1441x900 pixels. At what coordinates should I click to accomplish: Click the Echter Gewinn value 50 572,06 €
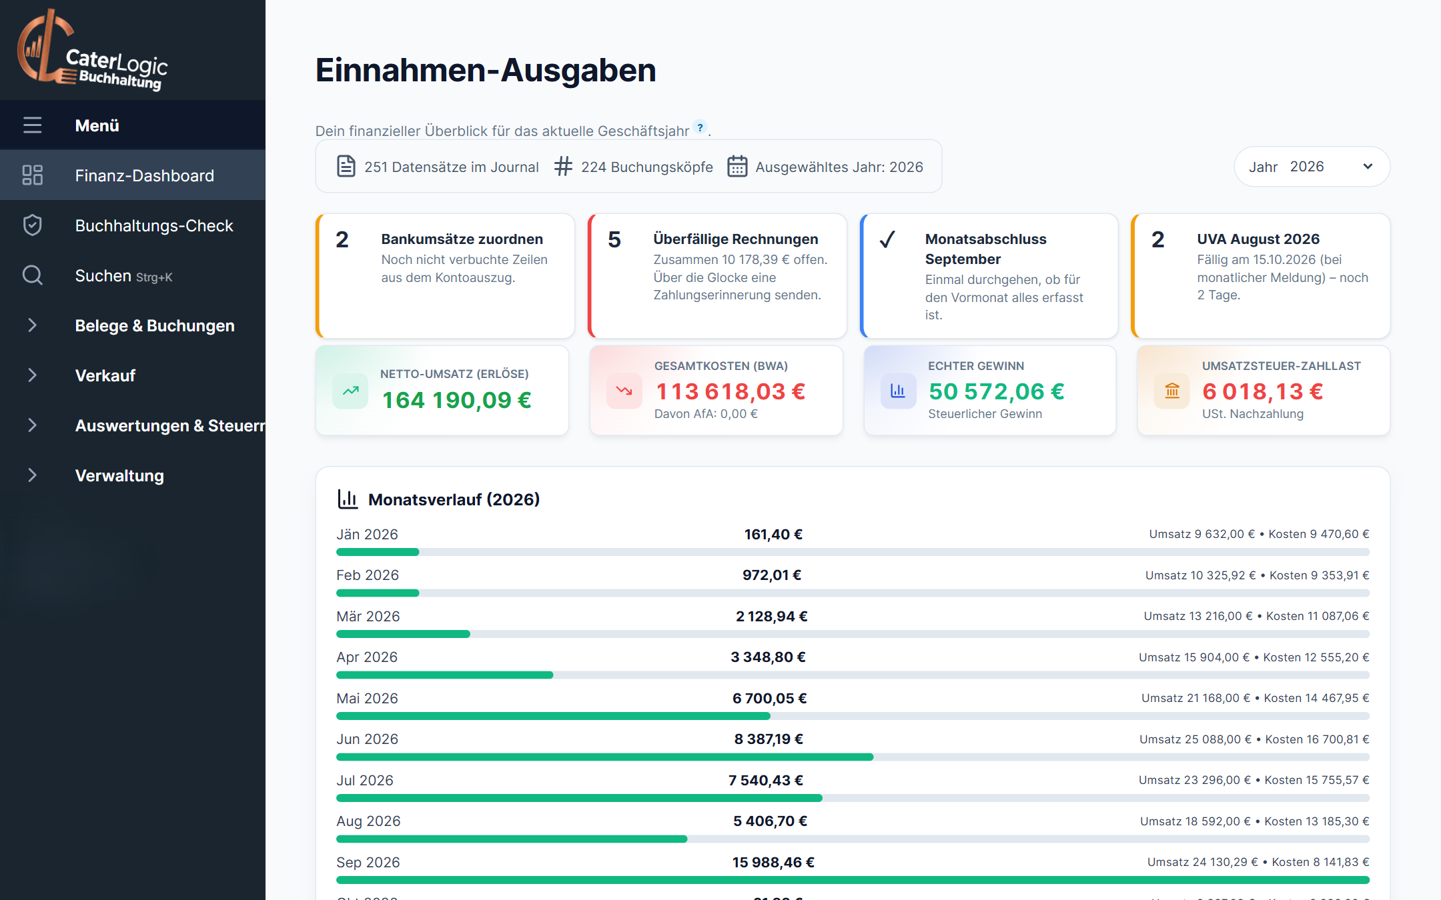click(x=997, y=391)
